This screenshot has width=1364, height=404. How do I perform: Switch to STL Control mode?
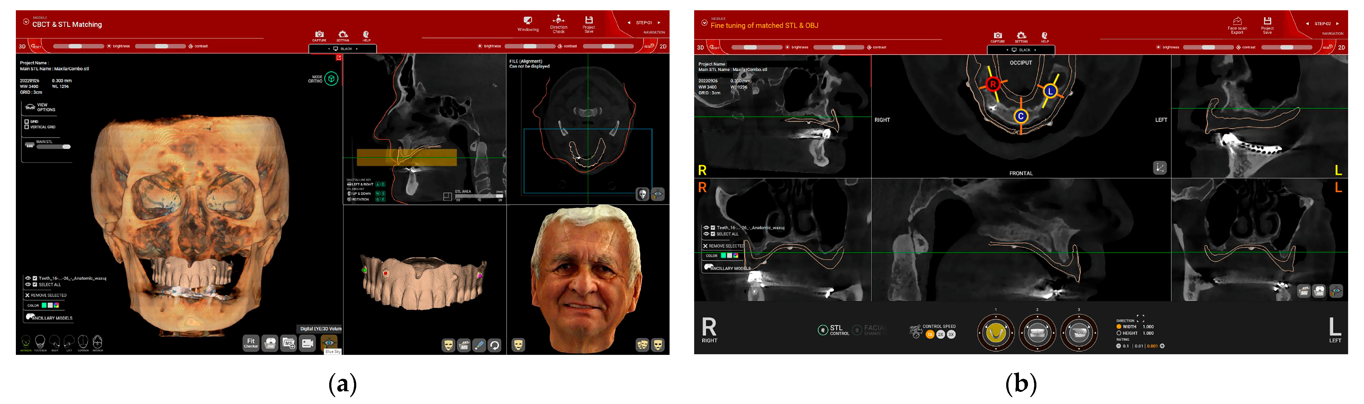point(823,330)
